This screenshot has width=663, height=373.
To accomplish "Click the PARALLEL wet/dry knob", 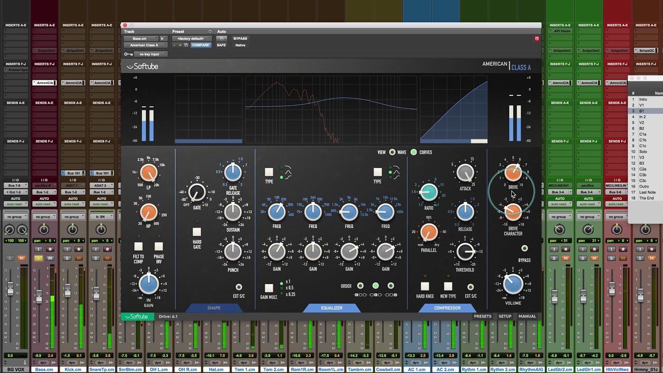I will [429, 233].
